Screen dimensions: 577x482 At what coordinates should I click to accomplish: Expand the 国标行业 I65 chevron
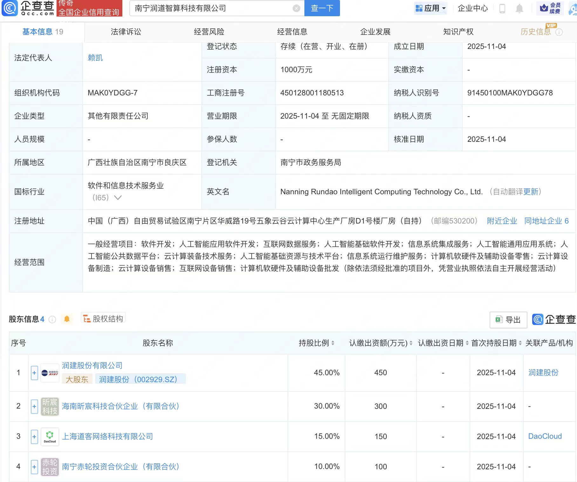pyautogui.click(x=118, y=198)
